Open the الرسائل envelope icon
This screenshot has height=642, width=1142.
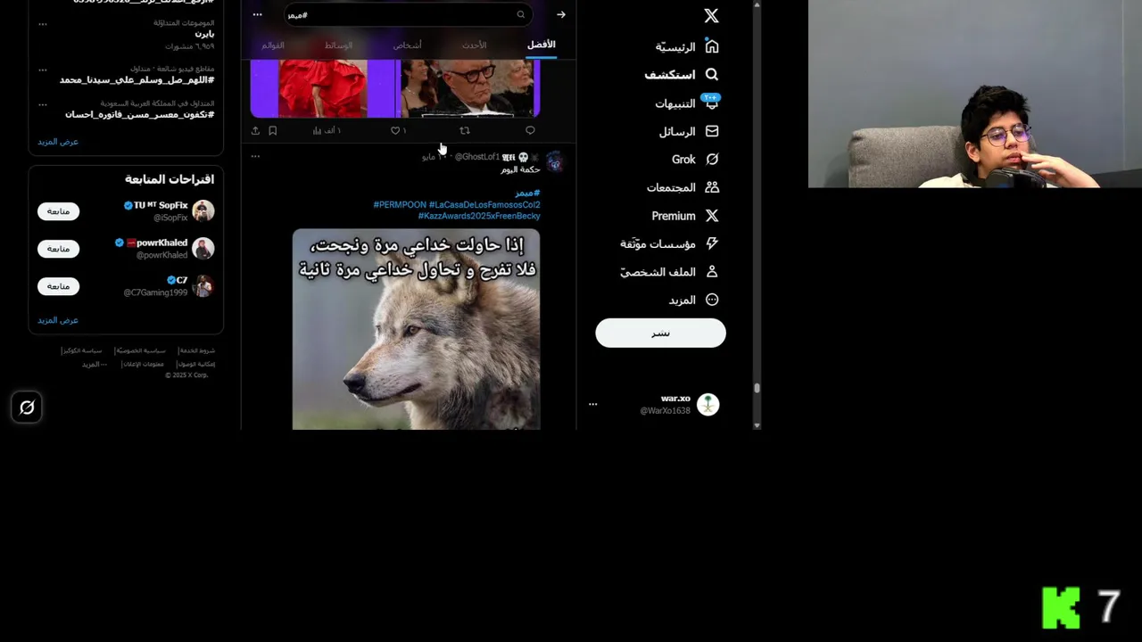712,131
